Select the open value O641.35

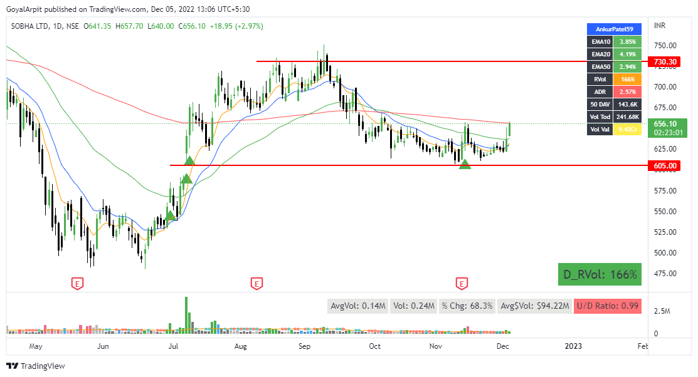coord(97,26)
